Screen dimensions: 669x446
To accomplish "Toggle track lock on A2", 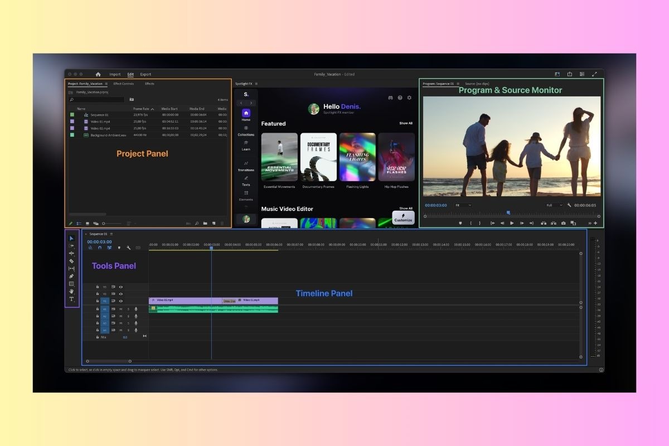I will [x=98, y=316].
